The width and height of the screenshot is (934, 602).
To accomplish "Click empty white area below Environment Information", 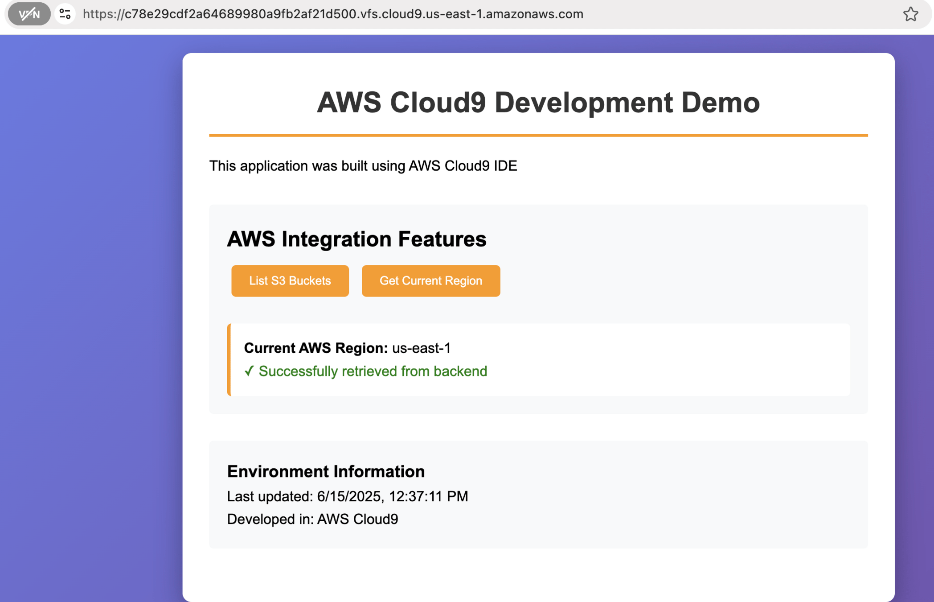I will tap(538, 575).
